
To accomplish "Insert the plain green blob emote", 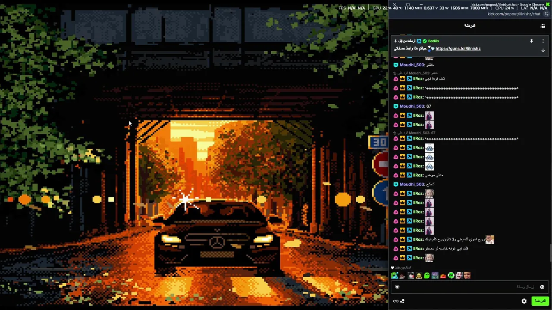I will (427, 276).
